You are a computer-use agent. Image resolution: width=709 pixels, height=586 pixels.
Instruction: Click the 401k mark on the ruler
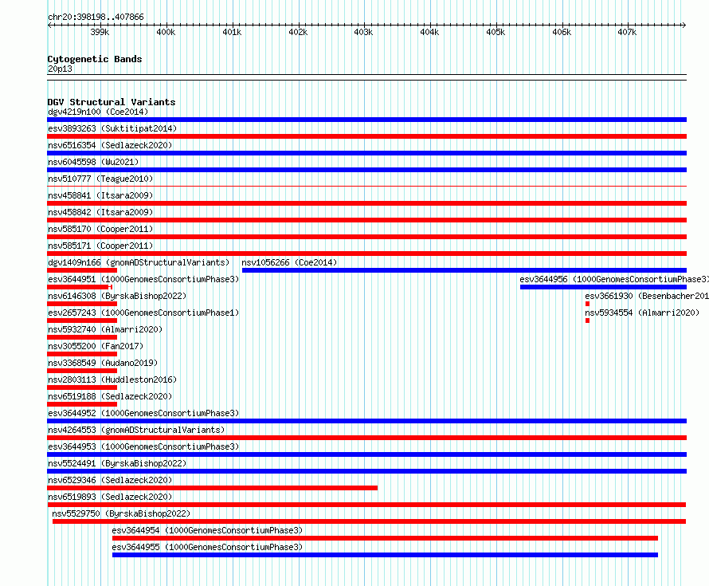coord(232,32)
